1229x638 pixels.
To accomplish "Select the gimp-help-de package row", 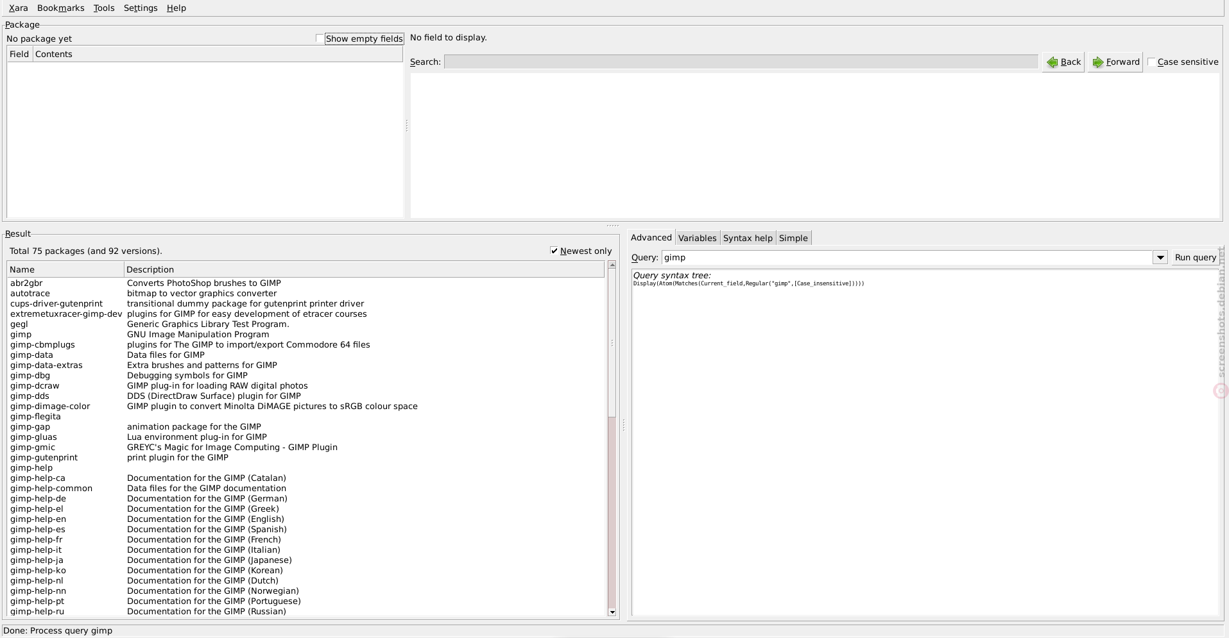I will point(306,498).
